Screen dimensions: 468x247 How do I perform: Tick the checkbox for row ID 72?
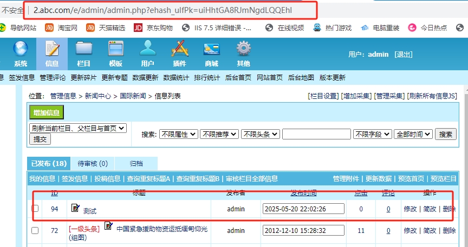[35, 230]
